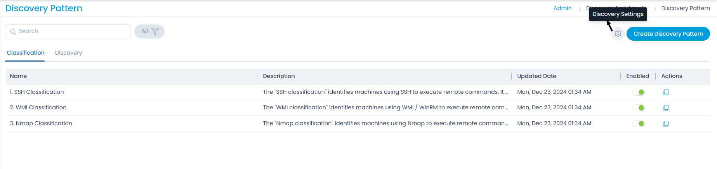Click duplicate icon for SSH Classification
Screen dimensions: 717x169
click(x=666, y=92)
